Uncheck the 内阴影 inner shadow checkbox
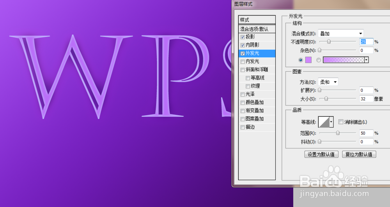Image resolution: width=390 pixels, height=207 pixels. pyautogui.click(x=243, y=46)
